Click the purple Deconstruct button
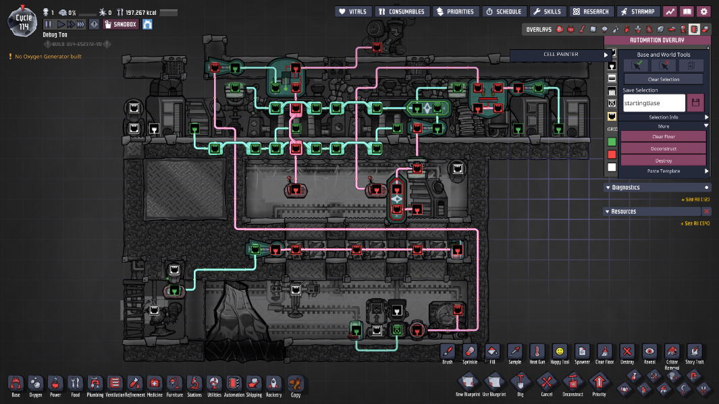 tap(664, 148)
